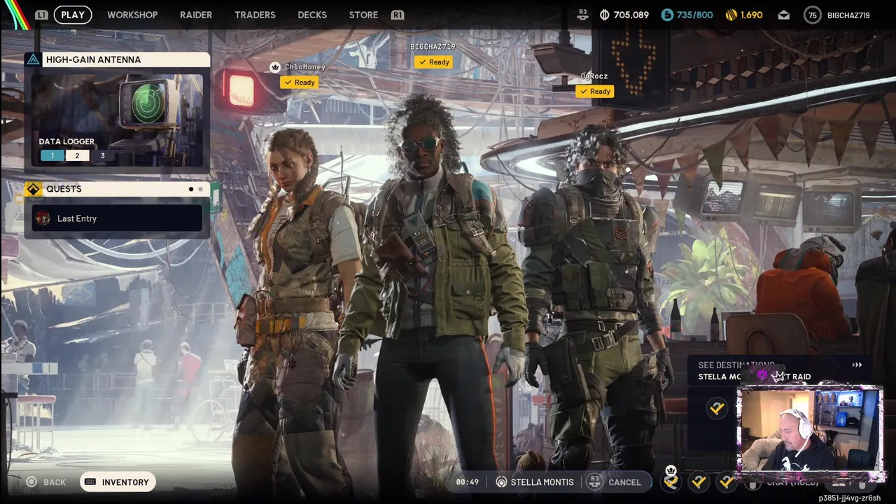Screen dimensions: 896x504
Task: Go to the TRADERS tab
Action: [255, 15]
